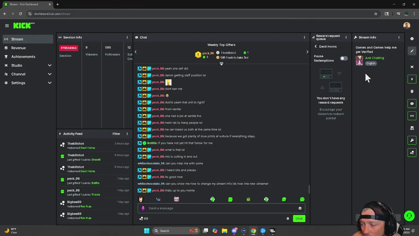Open Stream info panel three-dot menu

399,37
